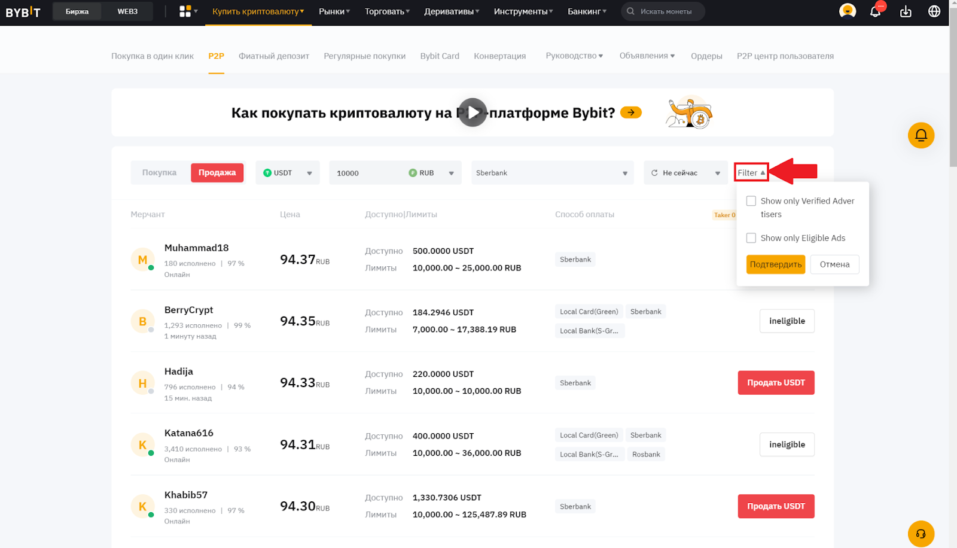This screenshot has height=548, width=957.
Task: Open the Деривативы menu
Action: click(x=452, y=11)
